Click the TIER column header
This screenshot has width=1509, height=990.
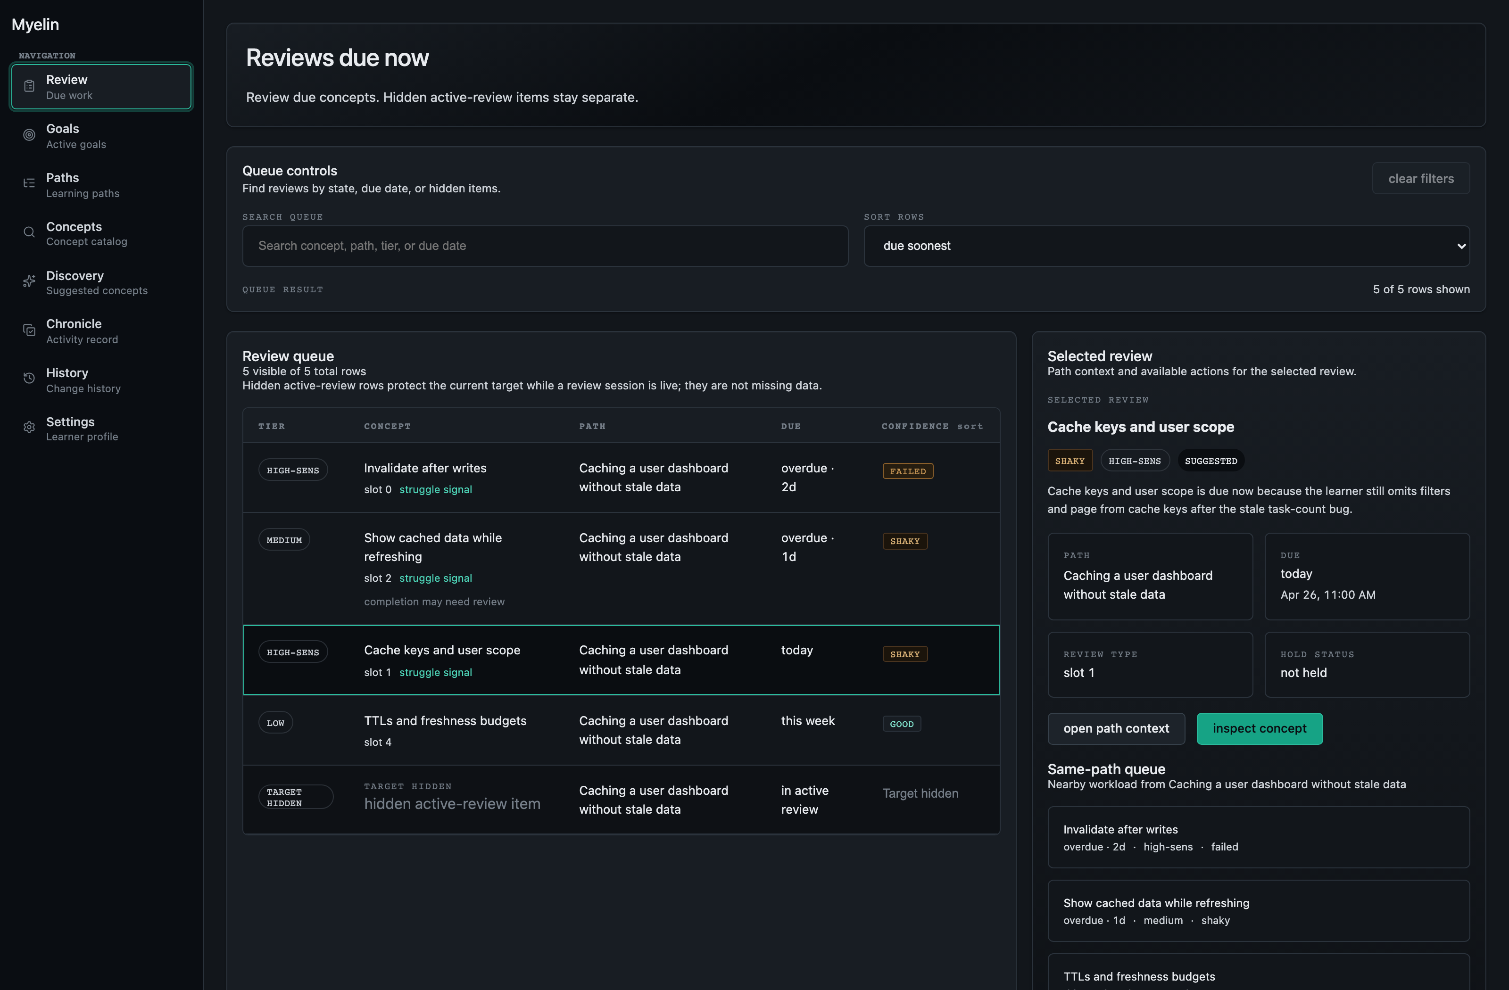tap(271, 426)
